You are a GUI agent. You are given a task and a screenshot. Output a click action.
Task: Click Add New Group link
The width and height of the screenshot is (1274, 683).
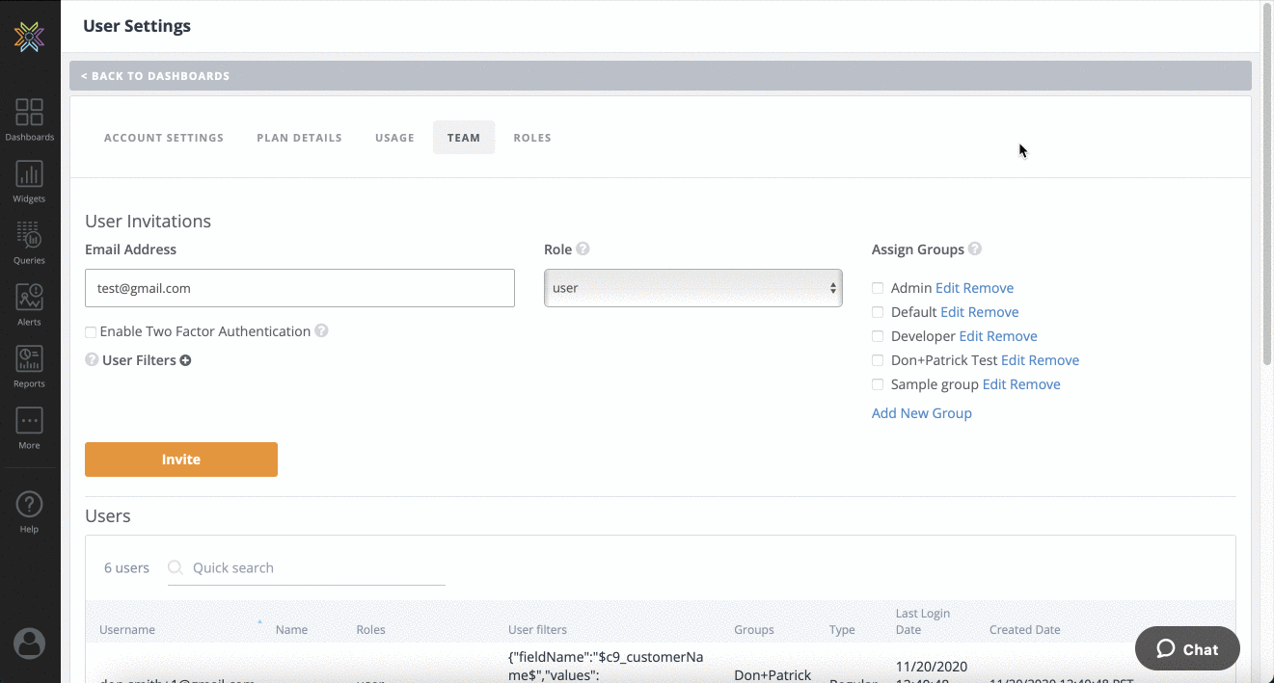coord(921,413)
